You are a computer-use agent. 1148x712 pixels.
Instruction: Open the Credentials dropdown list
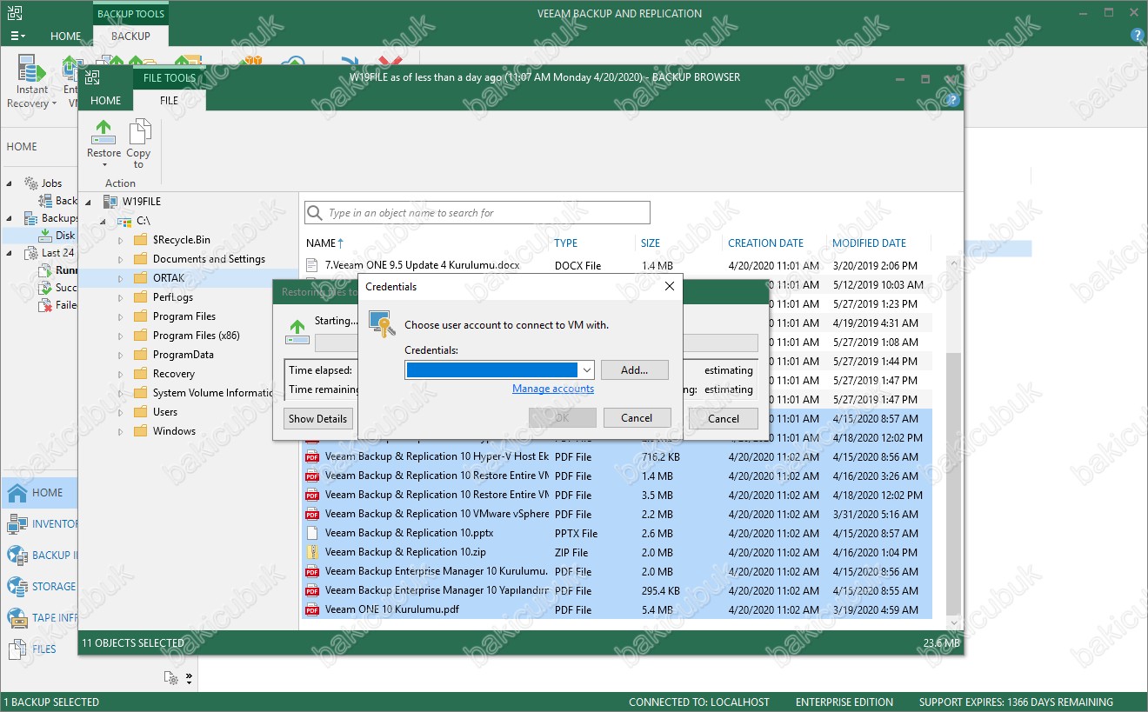(586, 369)
